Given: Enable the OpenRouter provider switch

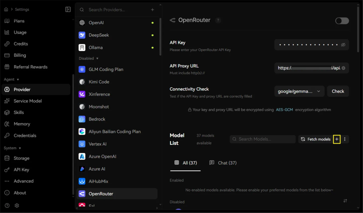Looking at the screenshot, I should [x=342, y=21].
